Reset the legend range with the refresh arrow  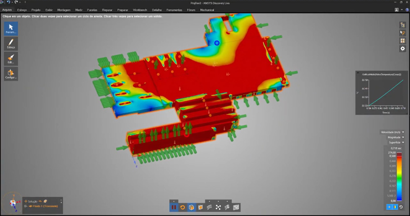click(401, 207)
